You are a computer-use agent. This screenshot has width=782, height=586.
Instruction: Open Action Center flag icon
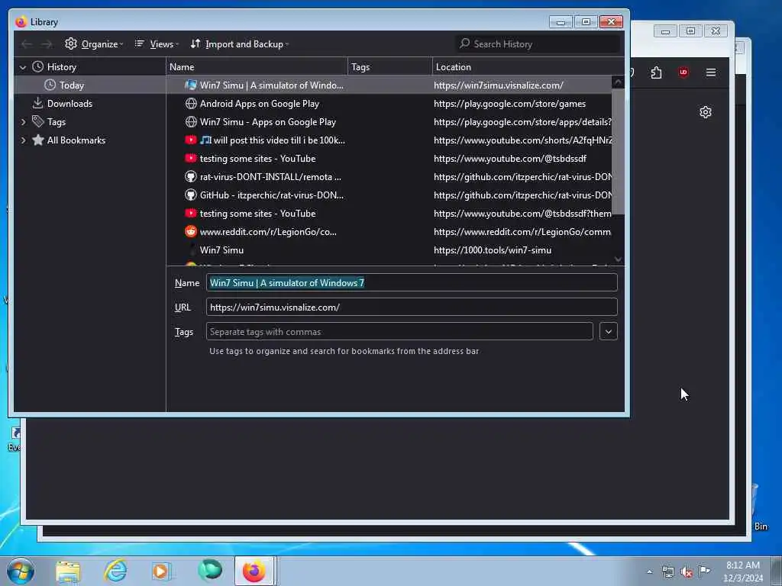tap(704, 571)
